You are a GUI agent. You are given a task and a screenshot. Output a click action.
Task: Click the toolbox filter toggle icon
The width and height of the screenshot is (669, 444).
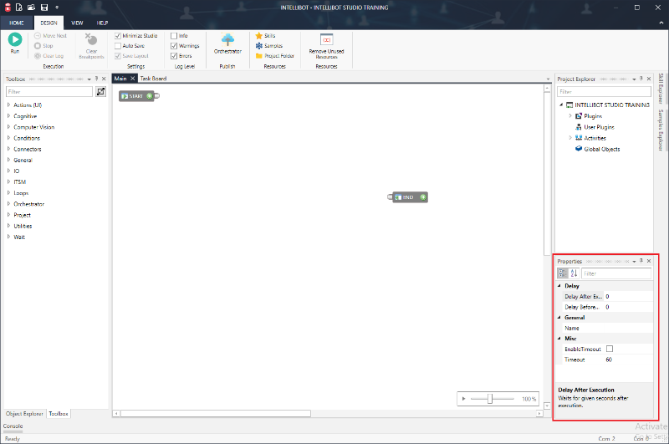[x=101, y=92]
